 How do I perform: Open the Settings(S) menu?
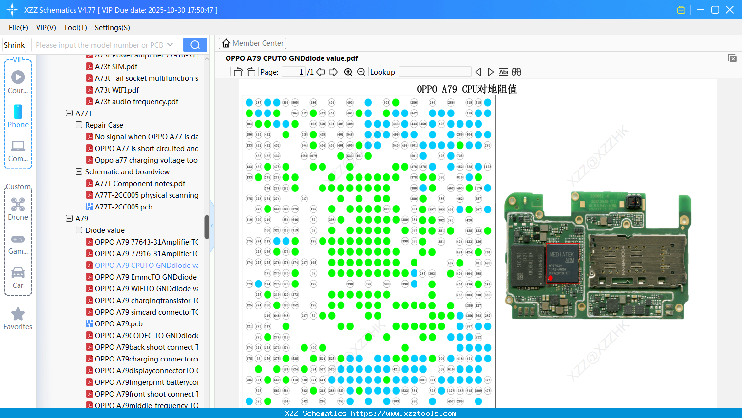pyautogui.click(x=112, y=28)
